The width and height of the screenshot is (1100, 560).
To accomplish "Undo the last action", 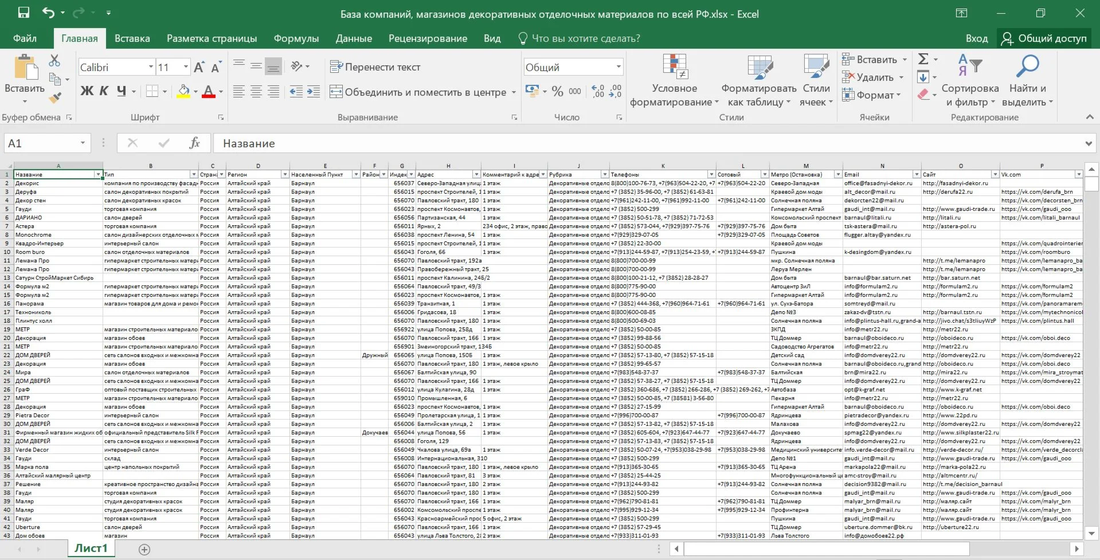I will coord(49,13).
